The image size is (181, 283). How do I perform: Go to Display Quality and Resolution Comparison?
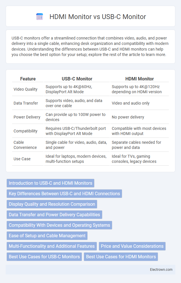pos(52,204)
